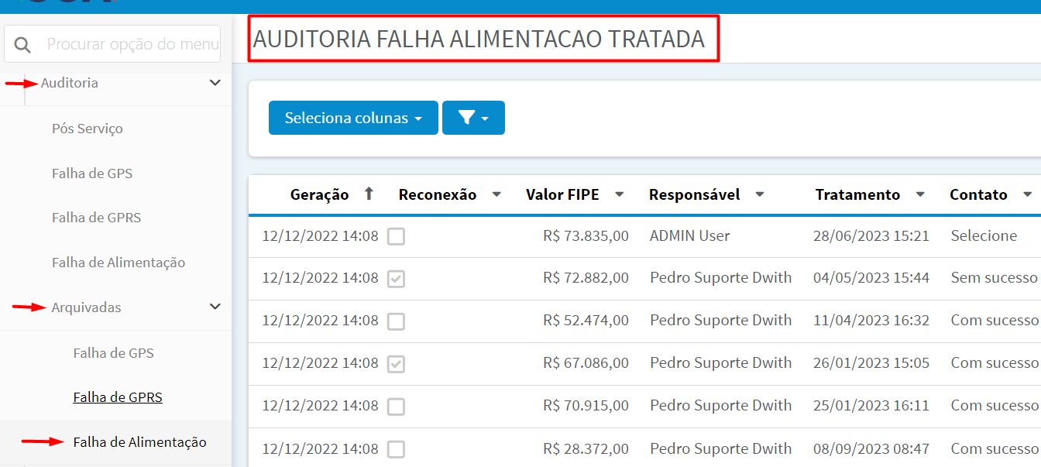Click the Procurar opção do menu field

(x=132, y=44)
